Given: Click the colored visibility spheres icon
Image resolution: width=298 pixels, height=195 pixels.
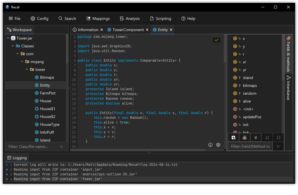Looking at the screenshot, I should coord(244,137).
